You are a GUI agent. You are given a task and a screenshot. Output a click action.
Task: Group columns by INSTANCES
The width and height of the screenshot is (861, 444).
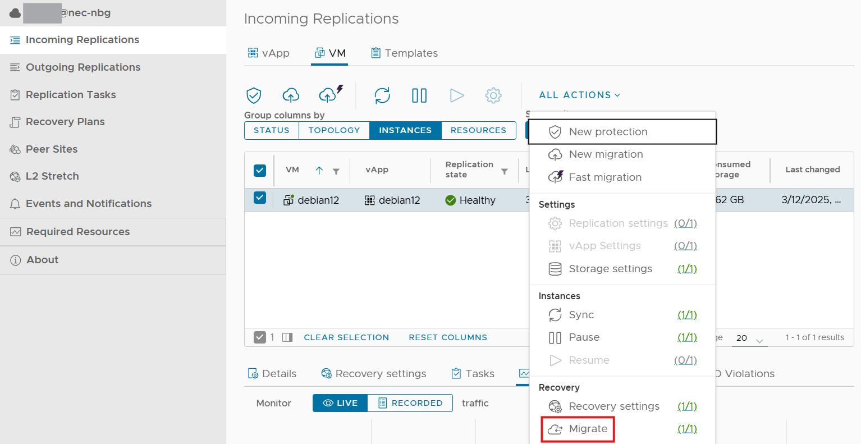point(405,130)
